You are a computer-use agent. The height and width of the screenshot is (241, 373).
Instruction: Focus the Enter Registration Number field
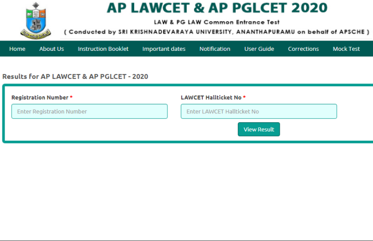click(90, 111)
